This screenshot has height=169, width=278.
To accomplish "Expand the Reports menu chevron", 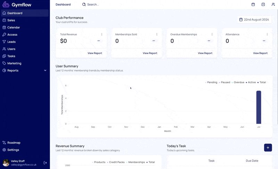I will [45, 70].
